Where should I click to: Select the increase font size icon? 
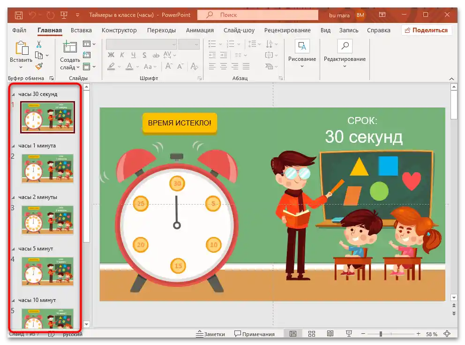168,66
